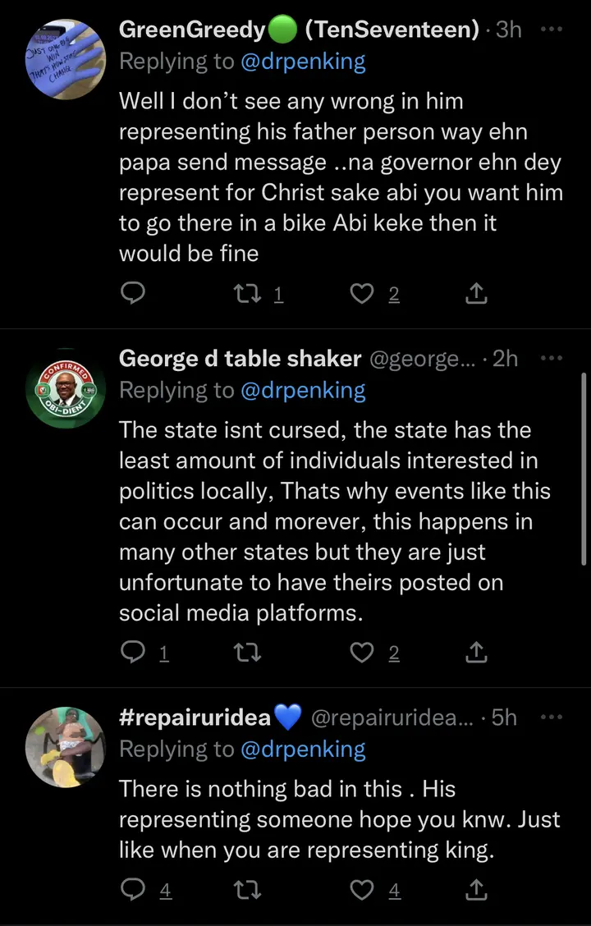Open @drpenking link in GreenGreedy's reply
The width and height of the screenshot is (591, 926).
tap(303, 61)
